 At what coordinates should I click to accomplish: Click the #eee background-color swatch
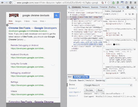(125, 24)
